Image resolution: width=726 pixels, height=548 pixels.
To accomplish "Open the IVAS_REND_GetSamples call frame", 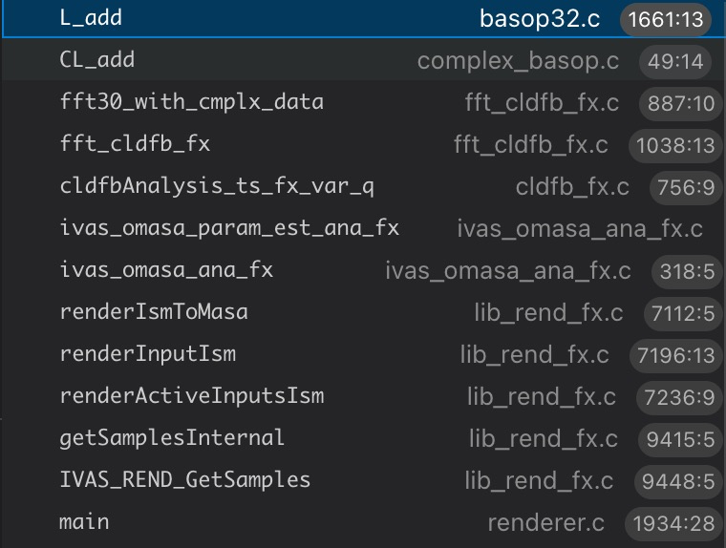I will [184, 480].
